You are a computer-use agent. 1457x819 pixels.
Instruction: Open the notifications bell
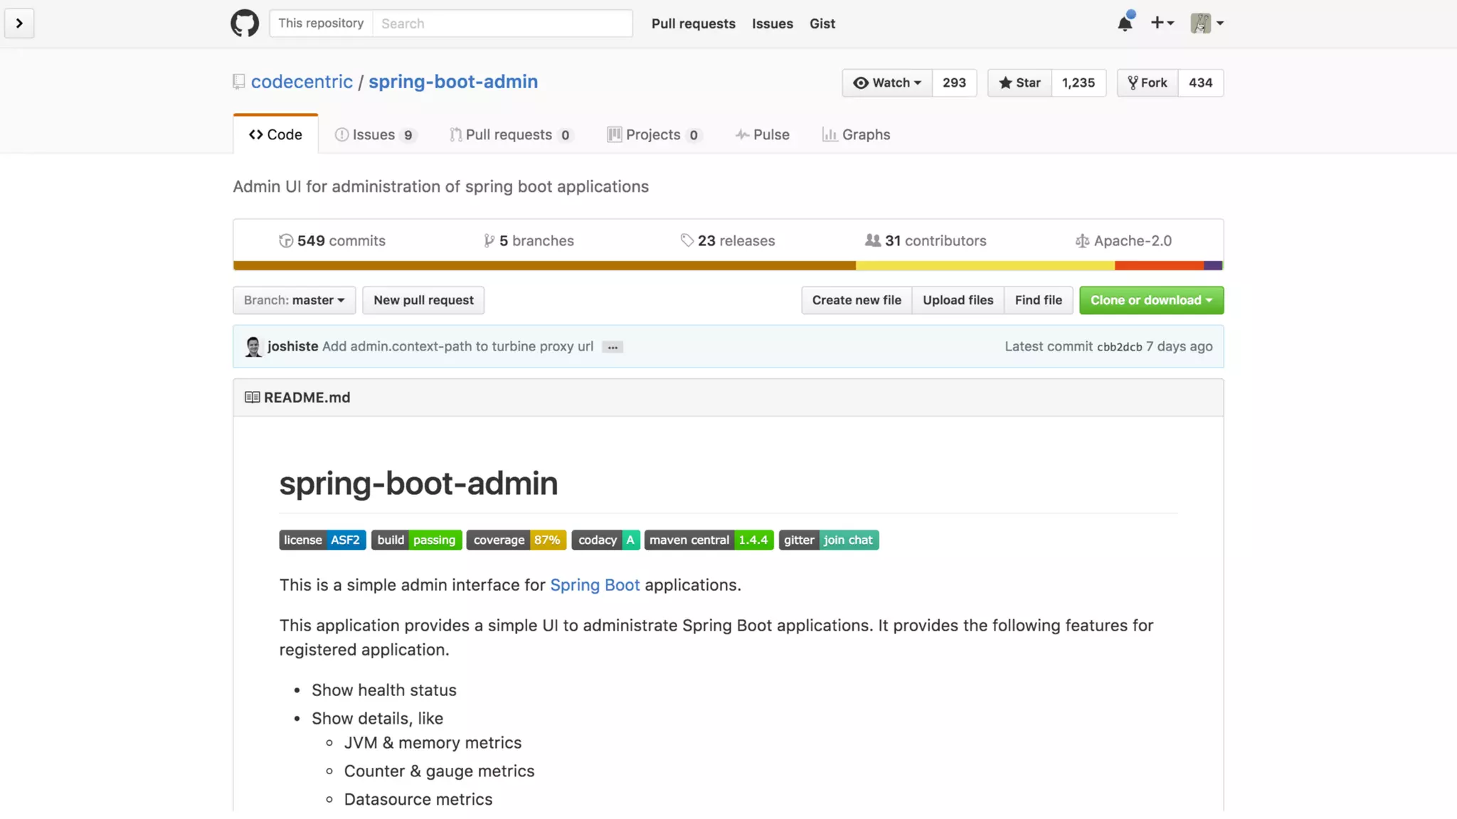pos(1125,23)
